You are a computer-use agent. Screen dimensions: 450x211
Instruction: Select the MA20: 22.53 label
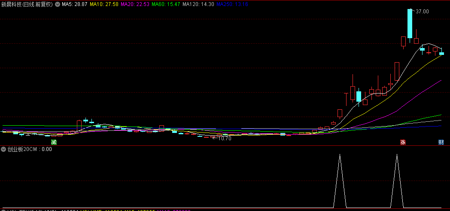(x=135, y=4)
